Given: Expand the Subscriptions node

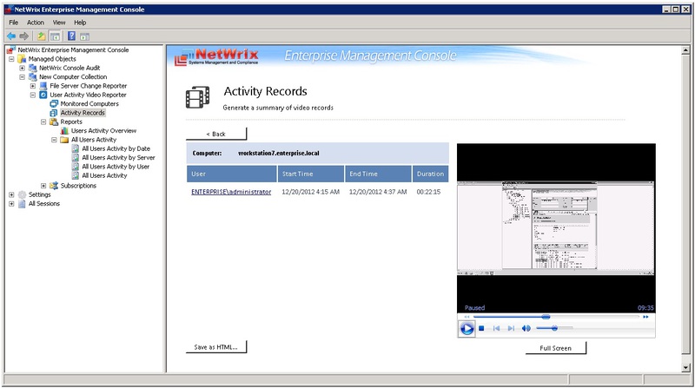Looking at the screenshot, I should pos(43,186).
